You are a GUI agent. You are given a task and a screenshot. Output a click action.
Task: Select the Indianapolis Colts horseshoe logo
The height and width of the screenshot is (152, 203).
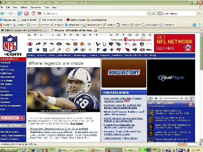pyautogui.click(x=104, y=44)
